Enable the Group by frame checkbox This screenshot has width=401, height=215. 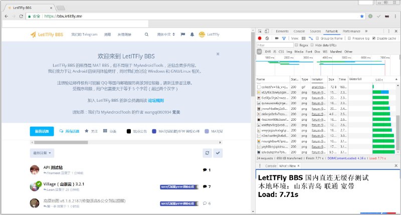[x=317, y=39]
